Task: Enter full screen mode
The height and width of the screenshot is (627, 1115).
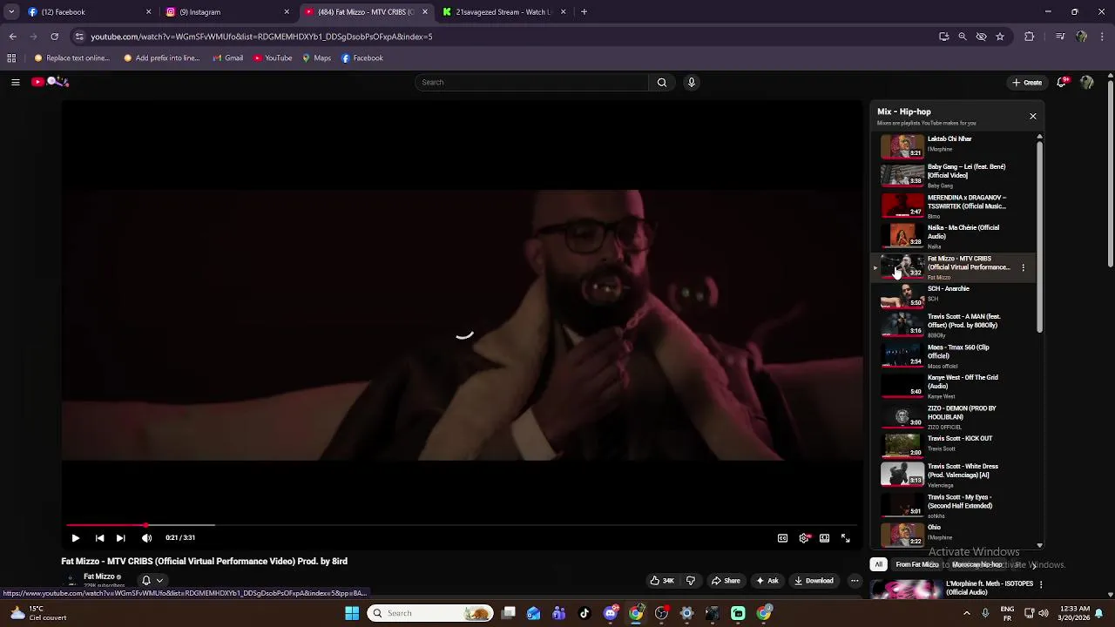Action: (x=845, y=538)
